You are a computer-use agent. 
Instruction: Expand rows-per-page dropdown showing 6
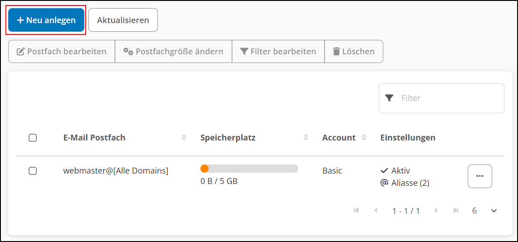pos(494,211)
